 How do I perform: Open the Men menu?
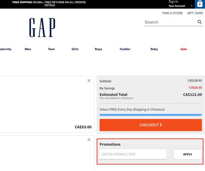pyautogui.click(x=28, y=49)
